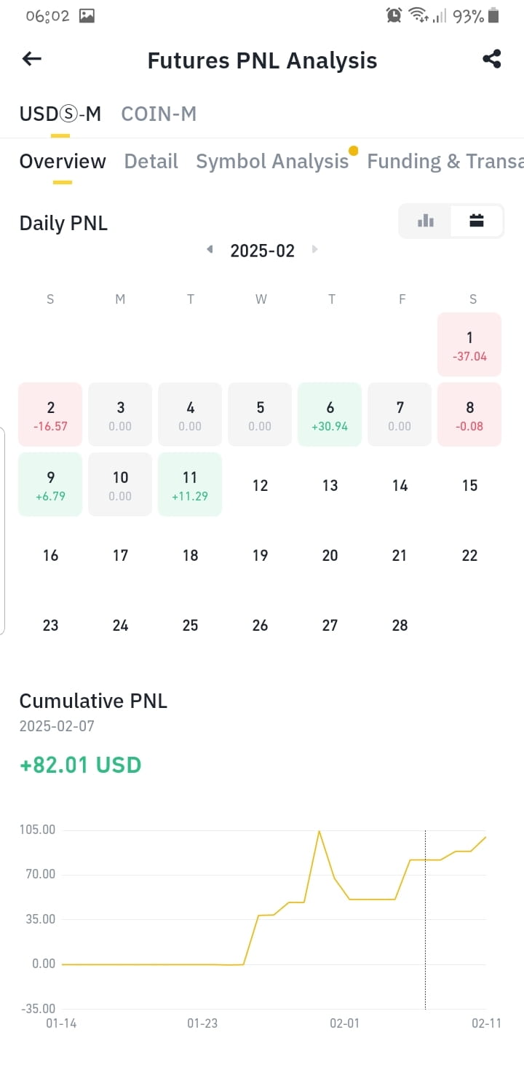524x1078 pixels.
Task: Switch Daily PNL to bar chart view
Action: click(426, 221)
